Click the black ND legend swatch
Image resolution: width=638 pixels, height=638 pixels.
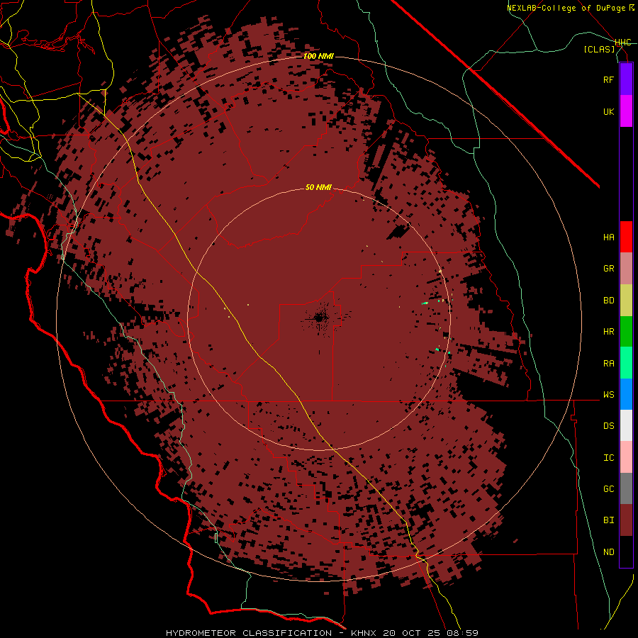[x=626, y=552]
